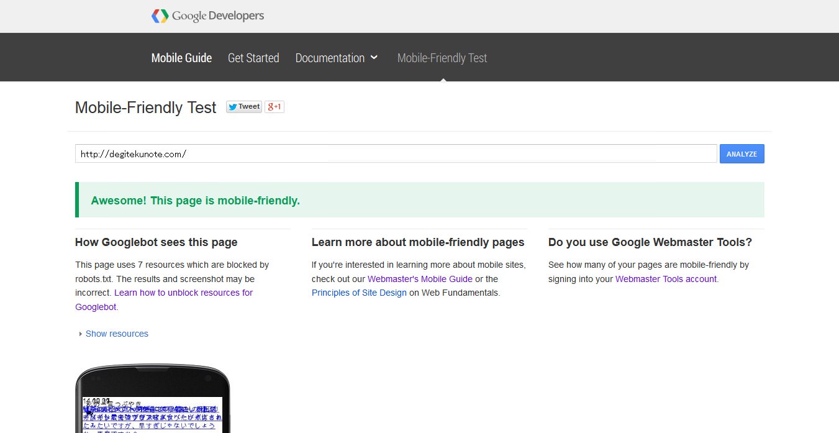
Task: Click the Mobile-Friendly Test page heading
Action: [145, 107]
